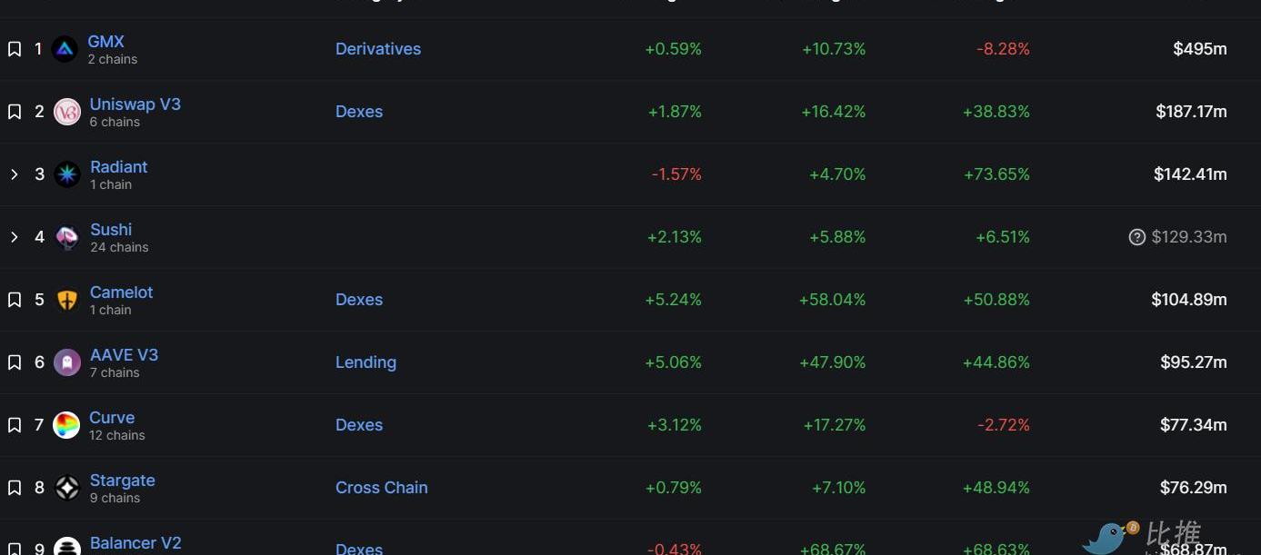This screenshot has height=555, width=1261.
Task: Click the Uniswap V3 logo icon
Action: (x=67, y=112)
